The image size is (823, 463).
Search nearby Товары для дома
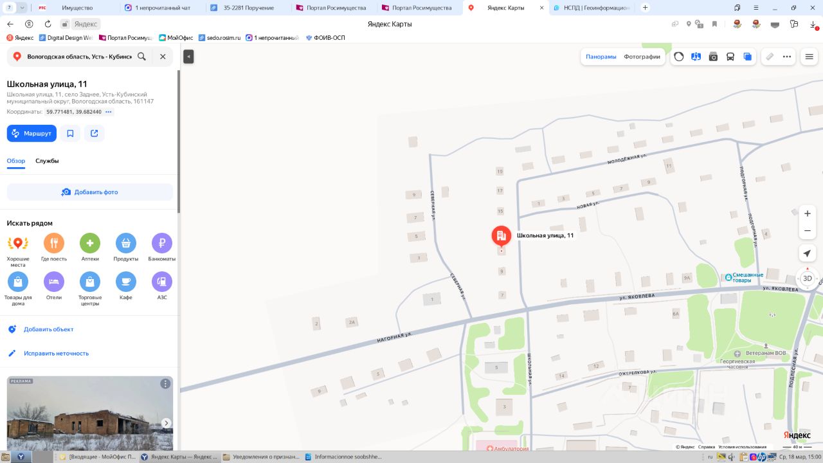point(18,289)
